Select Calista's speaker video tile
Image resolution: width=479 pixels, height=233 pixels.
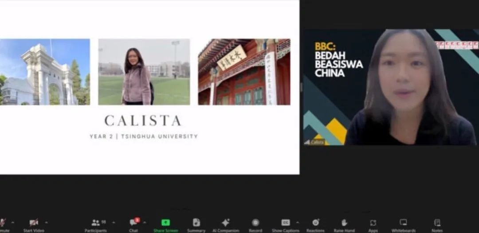(x=391, y=87)
